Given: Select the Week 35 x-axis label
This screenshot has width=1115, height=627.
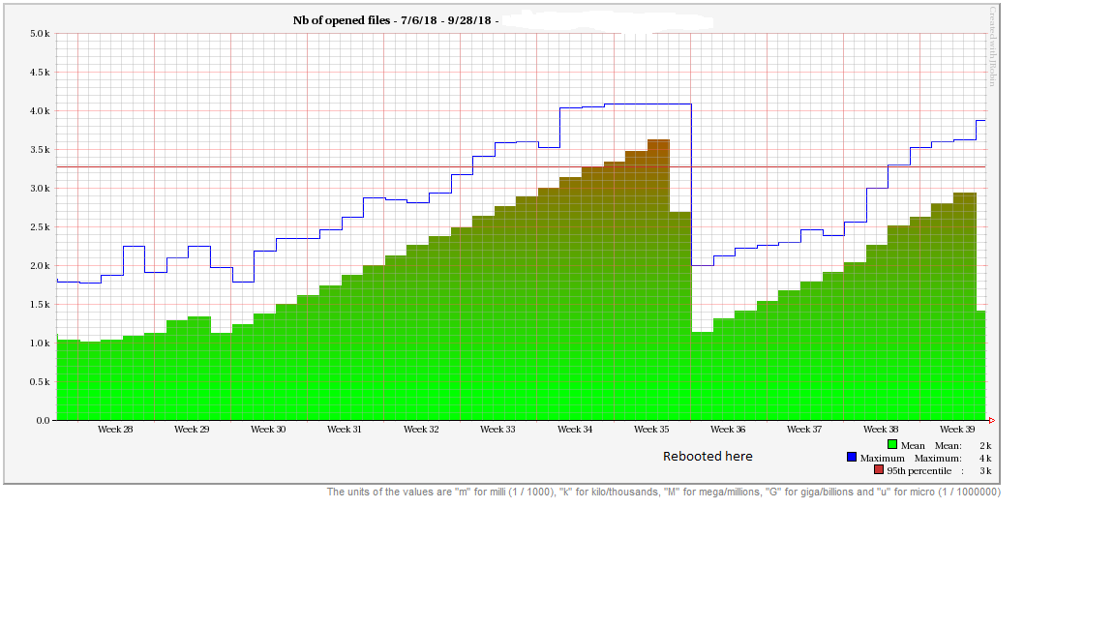Looking at the screenshot, I should [x=651, y=429].
